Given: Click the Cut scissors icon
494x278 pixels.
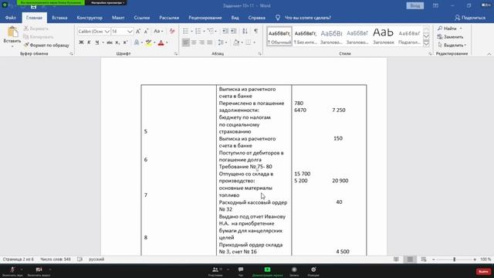Looking at the screenshot, I should (26, 29).
